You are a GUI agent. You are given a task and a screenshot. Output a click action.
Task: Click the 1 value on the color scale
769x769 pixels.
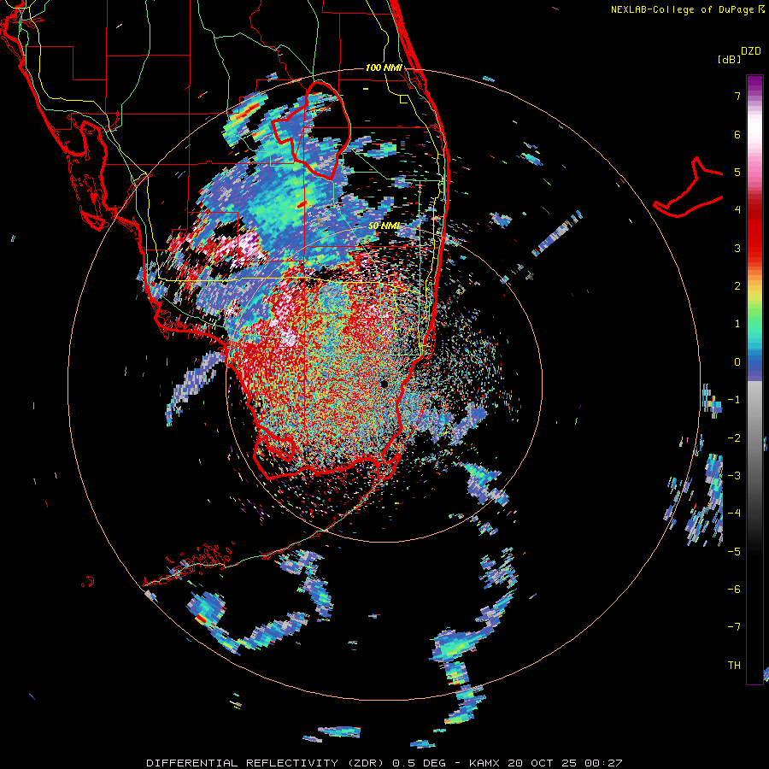coord(737,324)
